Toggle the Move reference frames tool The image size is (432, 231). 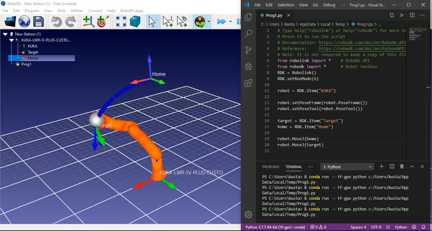[168, 22]
